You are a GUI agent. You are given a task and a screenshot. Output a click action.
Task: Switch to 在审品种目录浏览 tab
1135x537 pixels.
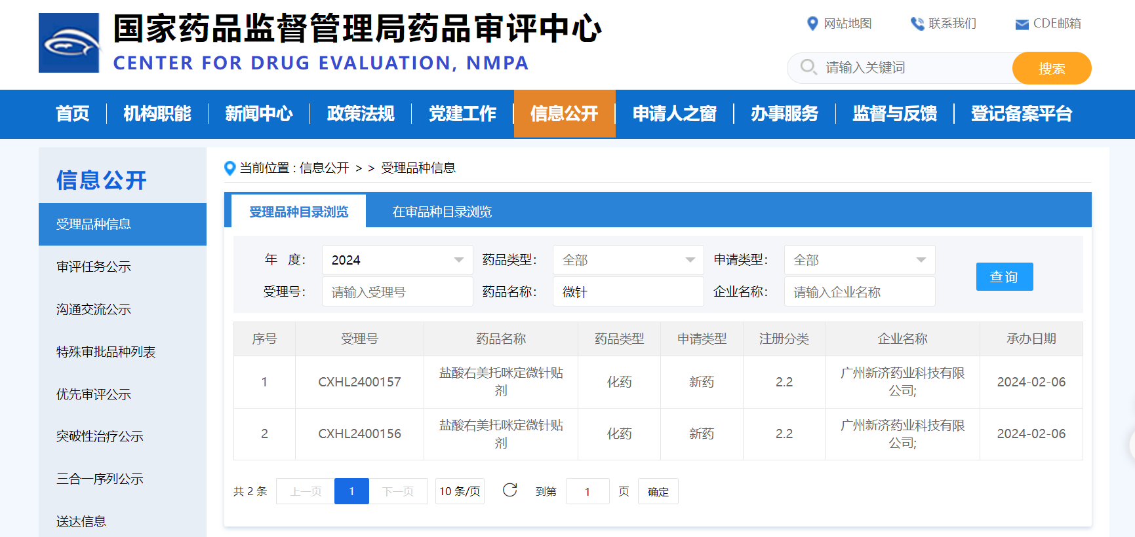tap(442, 212)
